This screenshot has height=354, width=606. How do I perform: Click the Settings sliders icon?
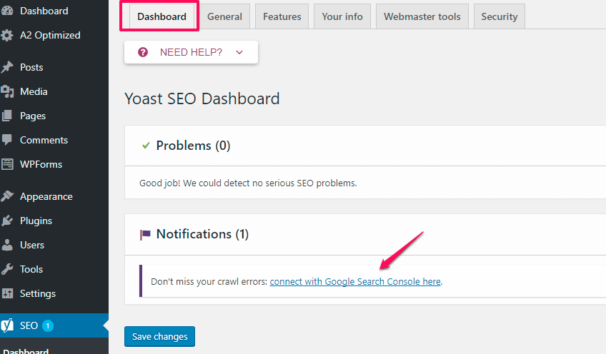(x=7, y=293)
